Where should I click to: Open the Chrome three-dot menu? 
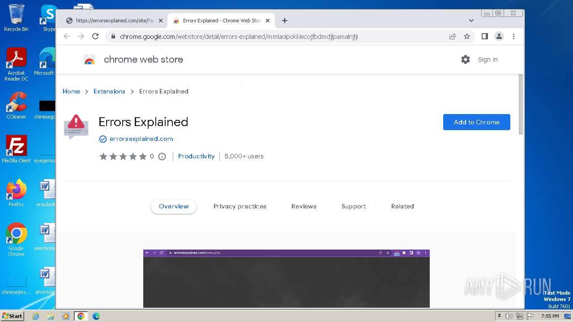pyautogui.click(x=513, y=37)
